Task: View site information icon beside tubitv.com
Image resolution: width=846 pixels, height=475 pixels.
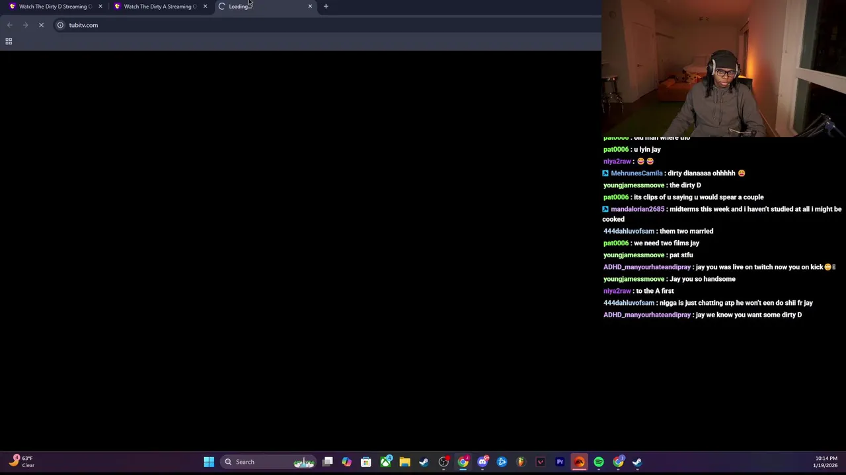Action: point(60,25)
